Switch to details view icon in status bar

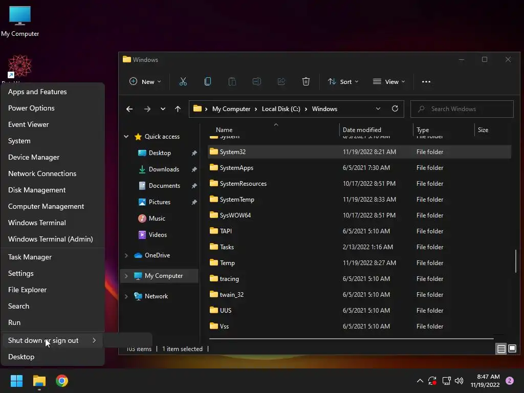click(501, 349)
